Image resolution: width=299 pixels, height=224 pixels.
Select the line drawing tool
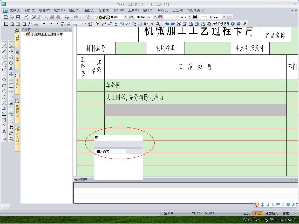tap(4, 45)
